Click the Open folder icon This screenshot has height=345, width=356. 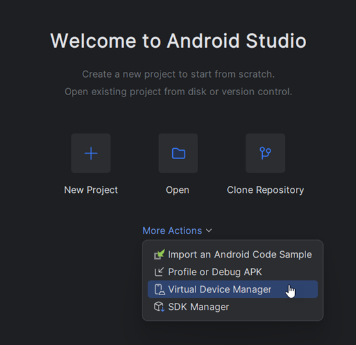pyautogui.click(x=178, y=153)
